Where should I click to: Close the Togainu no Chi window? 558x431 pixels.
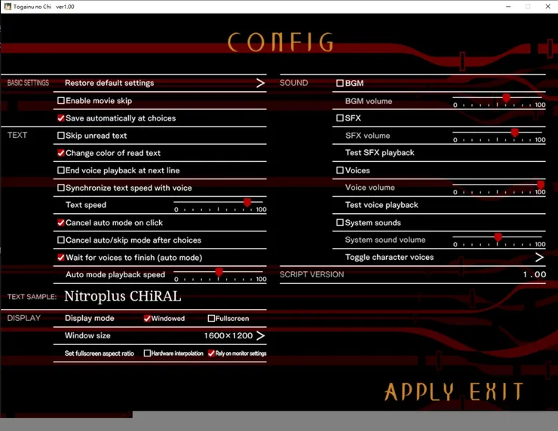pyautogui.click(x=548, y=6)
